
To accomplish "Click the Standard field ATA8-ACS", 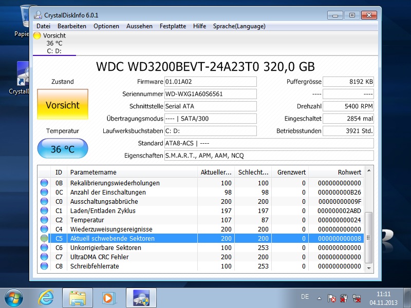I will pos(269,143).
